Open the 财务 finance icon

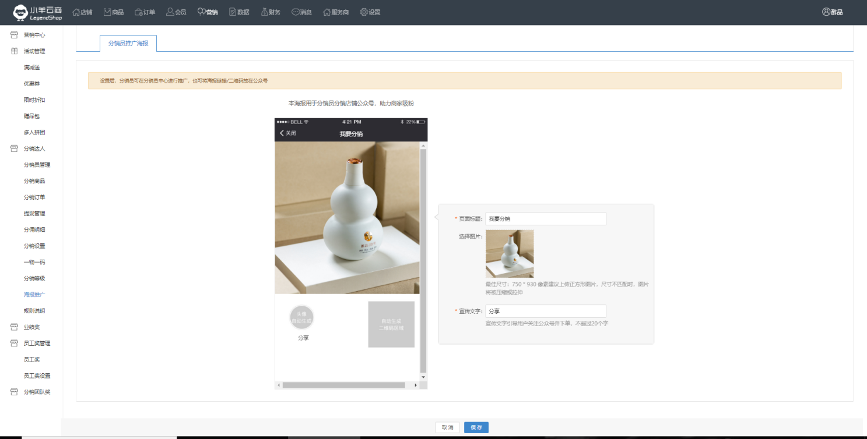click(264, 12)
